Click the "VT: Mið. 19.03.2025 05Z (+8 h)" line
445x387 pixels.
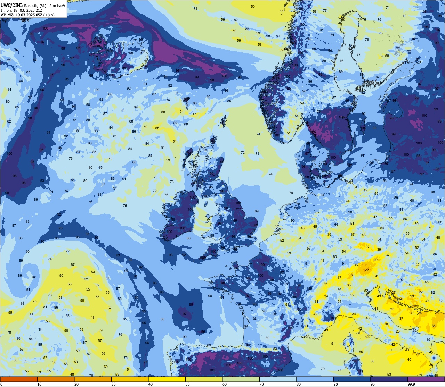[27, 15]
